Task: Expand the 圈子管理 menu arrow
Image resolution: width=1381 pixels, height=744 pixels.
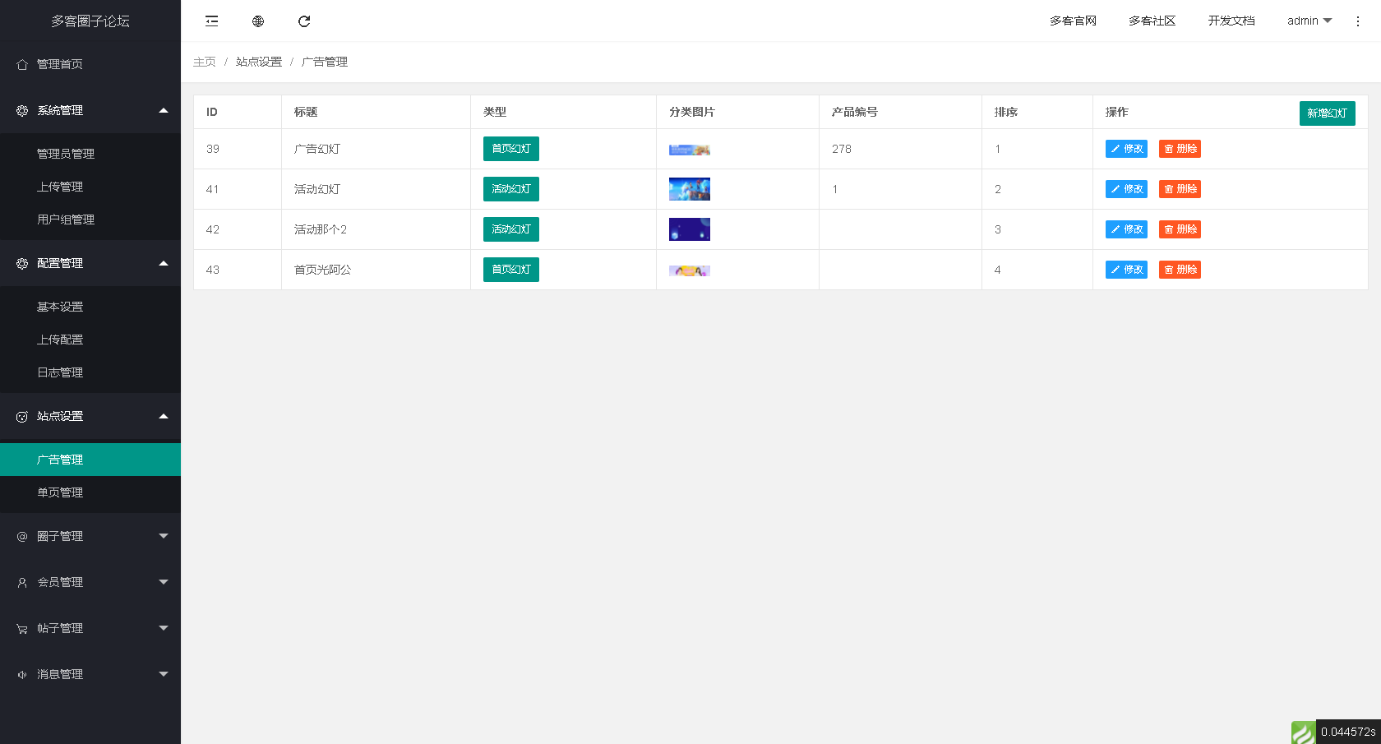Action: pyautogui.click(x=164, y=536)
